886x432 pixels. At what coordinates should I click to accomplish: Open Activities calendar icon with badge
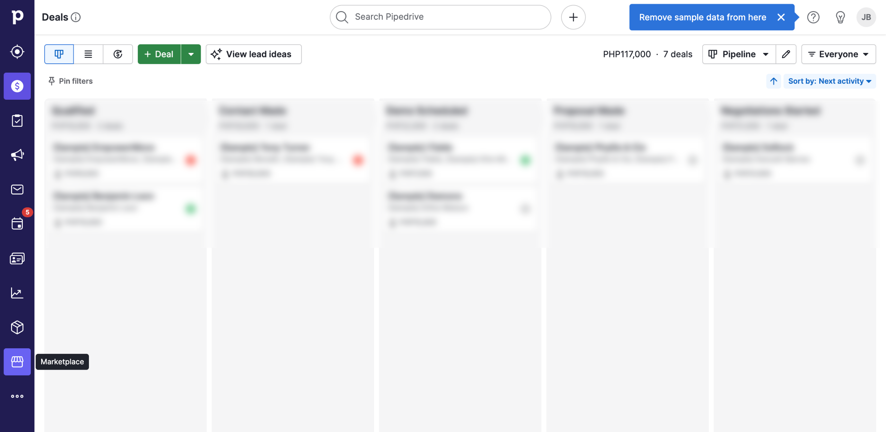pos(17,224)
